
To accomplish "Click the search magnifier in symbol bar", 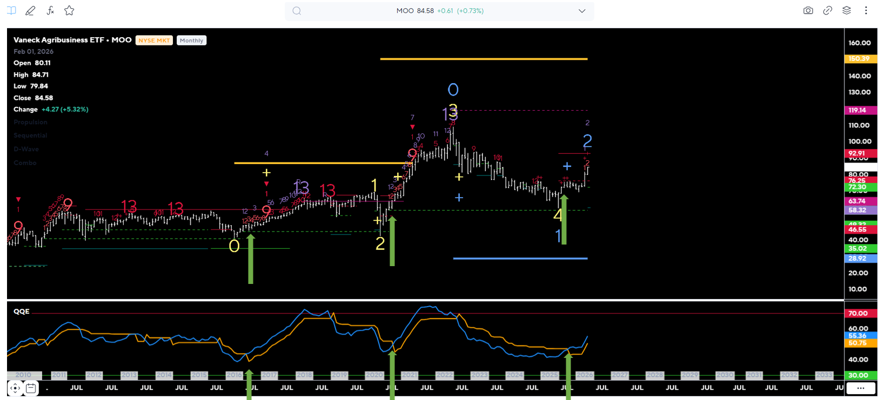I will point(297,11).
